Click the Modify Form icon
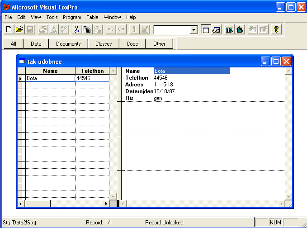 [x=145, y=29]
